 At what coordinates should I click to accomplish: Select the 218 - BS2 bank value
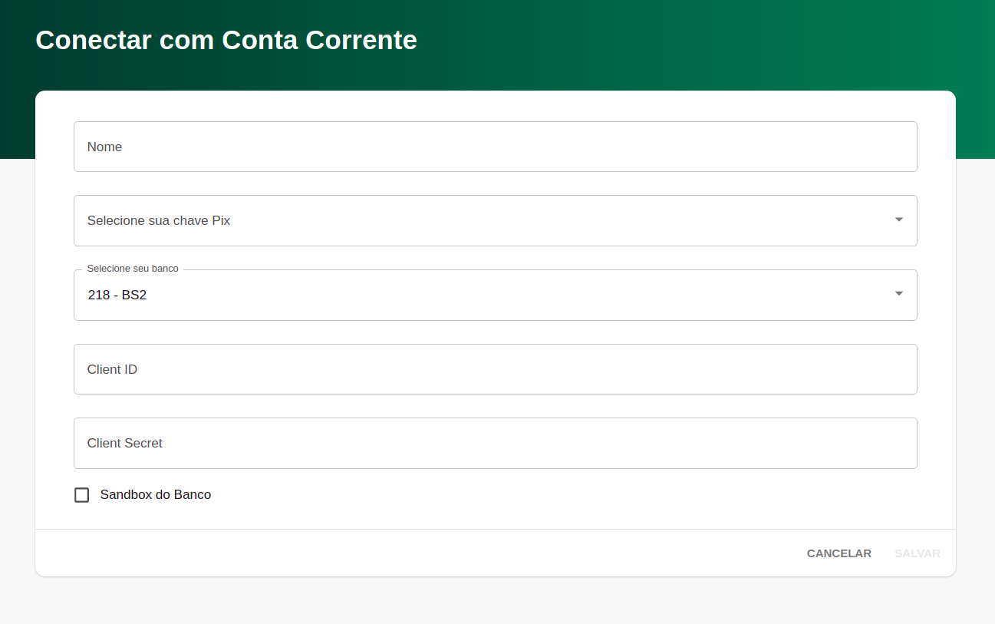coord(117,295)
